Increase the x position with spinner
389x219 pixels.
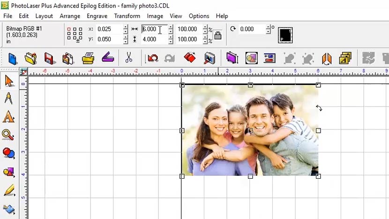(x=125, y=27)
